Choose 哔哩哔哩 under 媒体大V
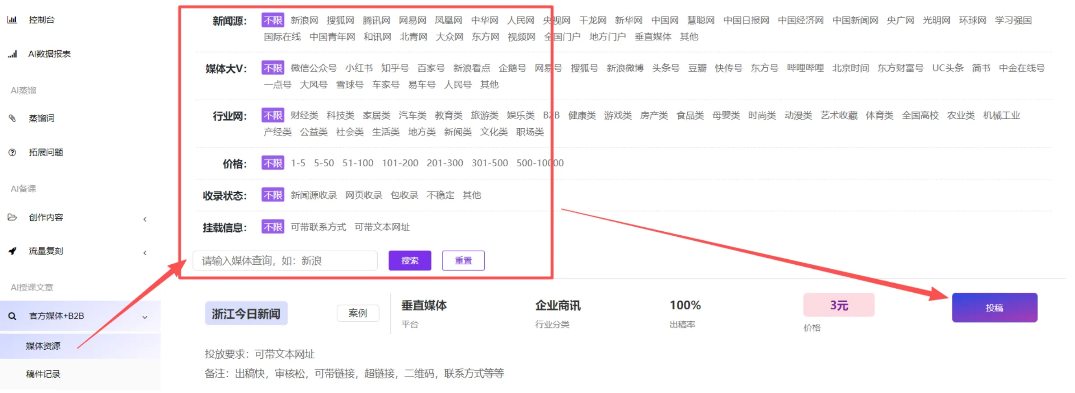 click(x=805, y=68)
